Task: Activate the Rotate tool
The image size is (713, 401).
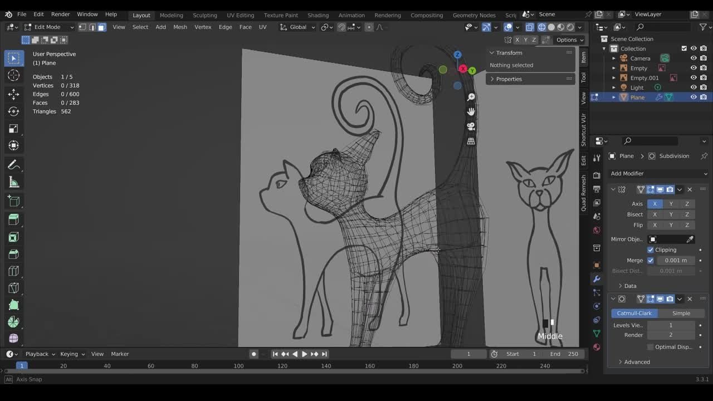Action: point(13,111)
